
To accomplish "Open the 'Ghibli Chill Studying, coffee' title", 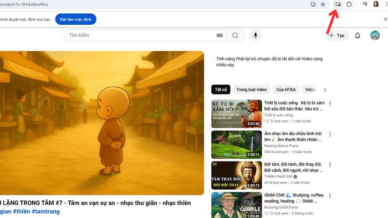I will [294, 198].
